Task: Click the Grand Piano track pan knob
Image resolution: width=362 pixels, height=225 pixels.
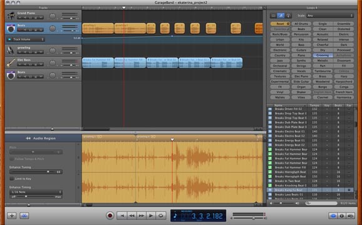Action: coord(53,16)
